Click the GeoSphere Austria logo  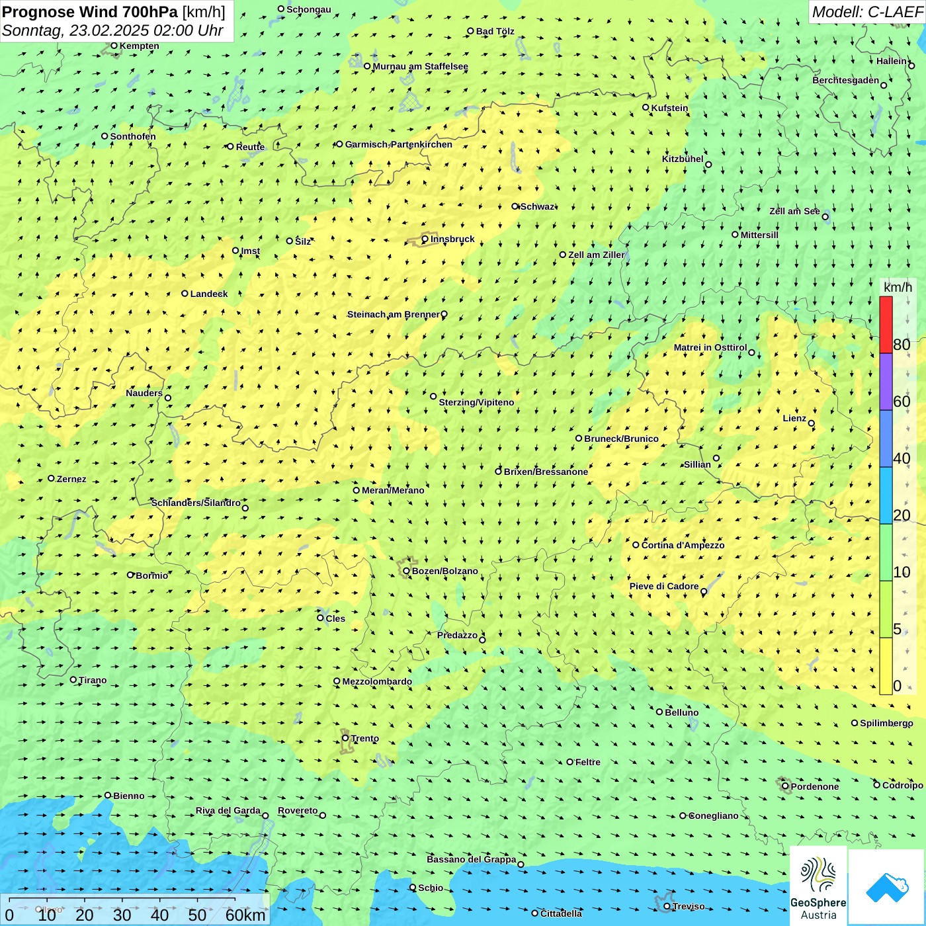[x=818, y=886]
